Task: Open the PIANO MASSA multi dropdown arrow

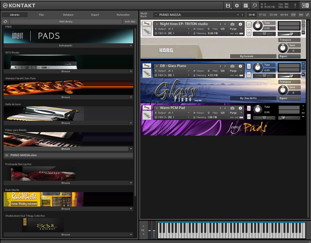Action: [156, 15]
